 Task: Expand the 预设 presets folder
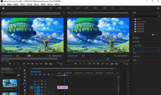point(133,19)
